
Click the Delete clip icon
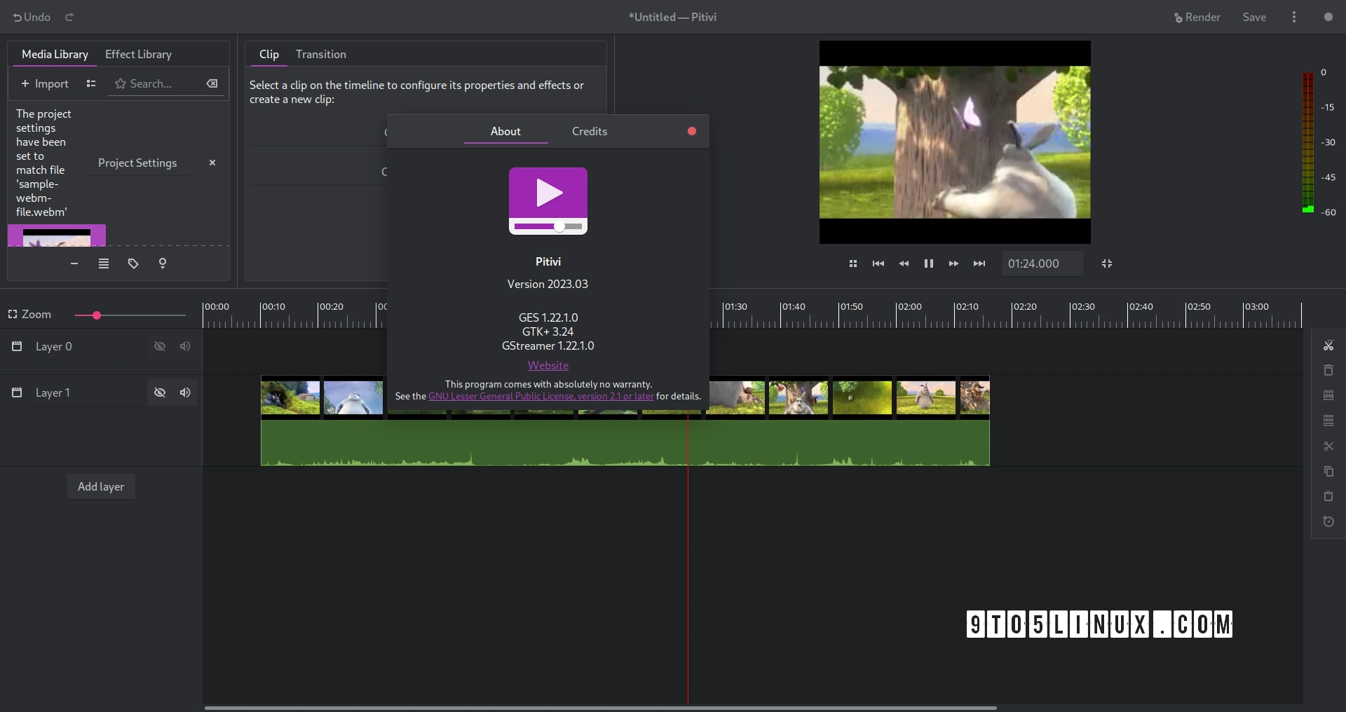coord(1328,370)
